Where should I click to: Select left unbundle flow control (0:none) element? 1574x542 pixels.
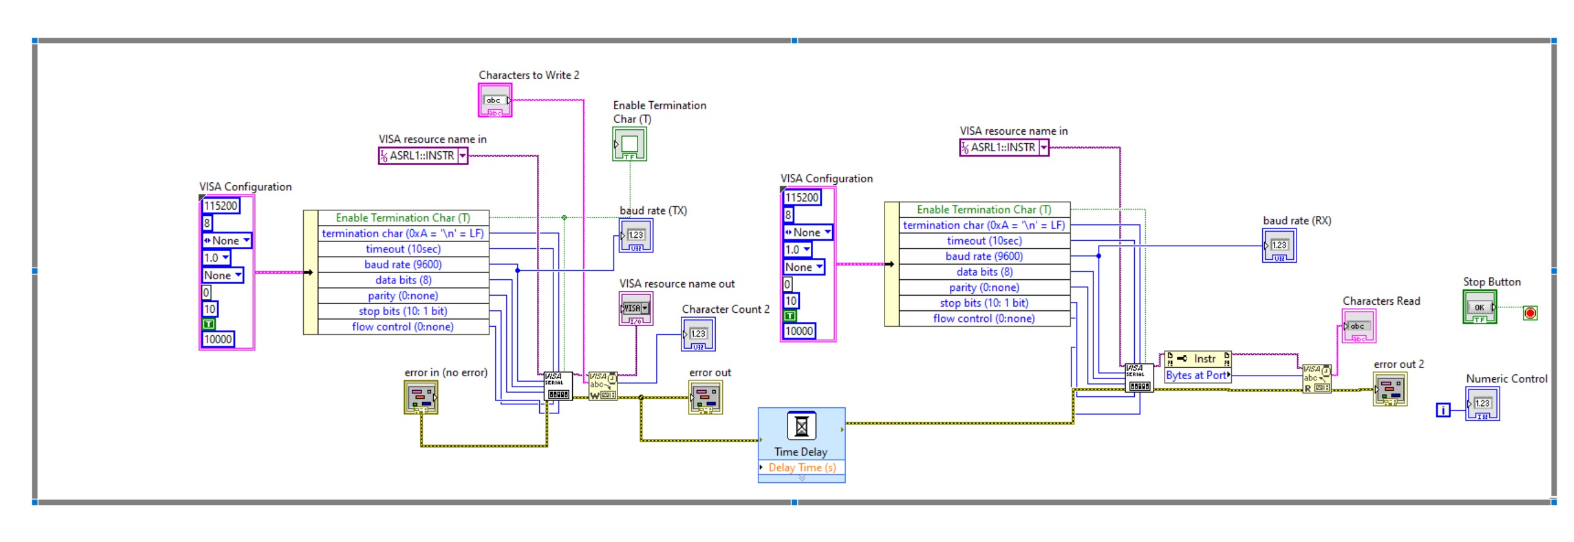click(403, 327)
